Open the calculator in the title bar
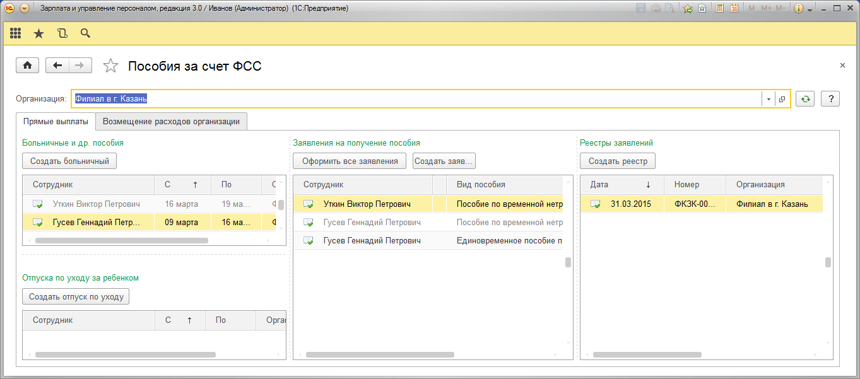This screenshot has width=860, height=379. point(719,9)
